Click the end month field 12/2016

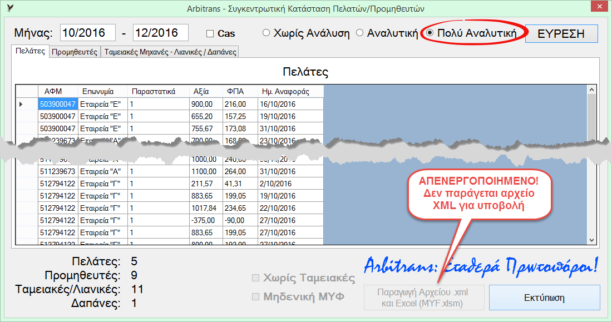pos(160,33)
